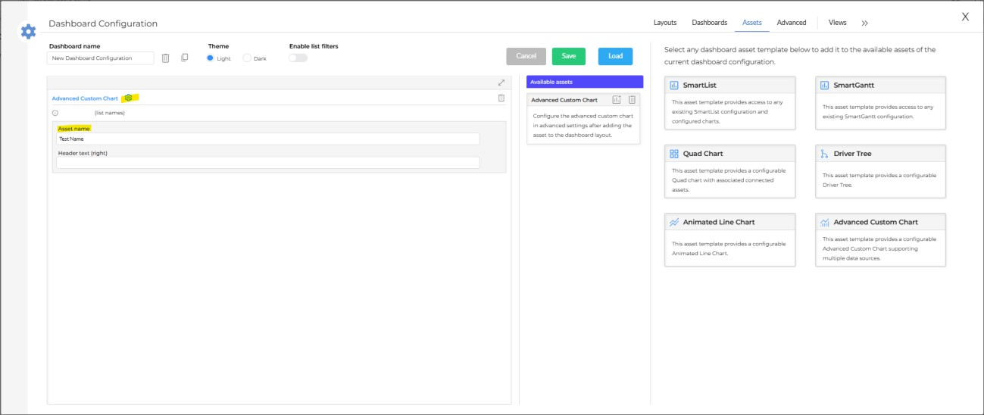This screenshot has height=415, width=984.
Task: Click the 'Theme' label
Action: 218,46
